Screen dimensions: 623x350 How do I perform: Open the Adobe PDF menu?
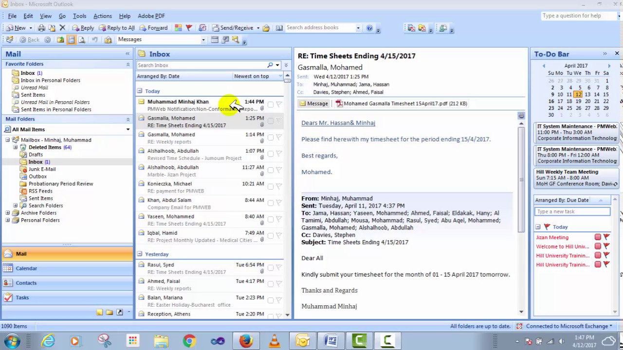point(151,16)
